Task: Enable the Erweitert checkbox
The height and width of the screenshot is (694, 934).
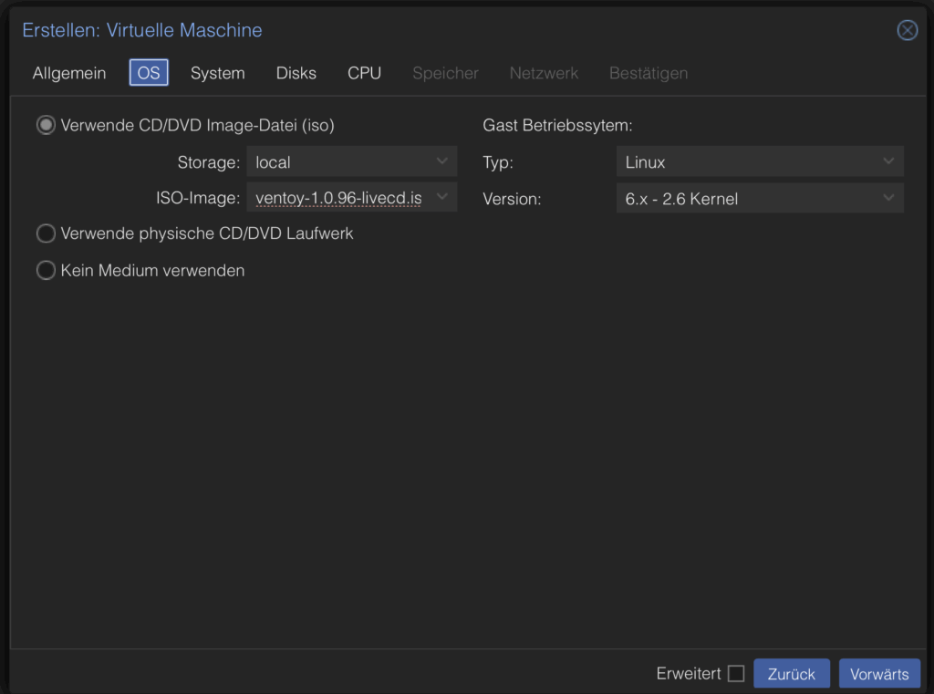Action: [x=736, y=674]
